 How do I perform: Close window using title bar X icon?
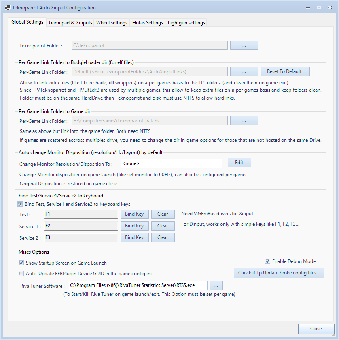(x=330, y=8)
